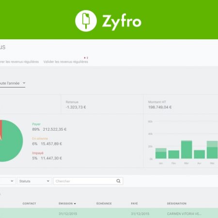218x218 pixels.
Task: Select the Impayé legend label
Action: (x=38, y=153)
